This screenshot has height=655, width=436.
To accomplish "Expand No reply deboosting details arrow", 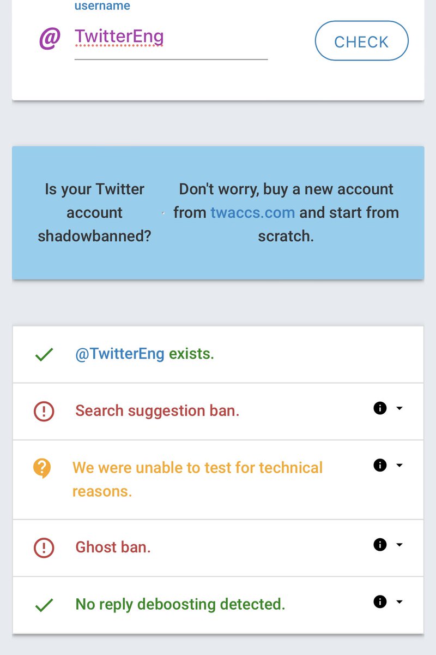I will tap(399, 602).
